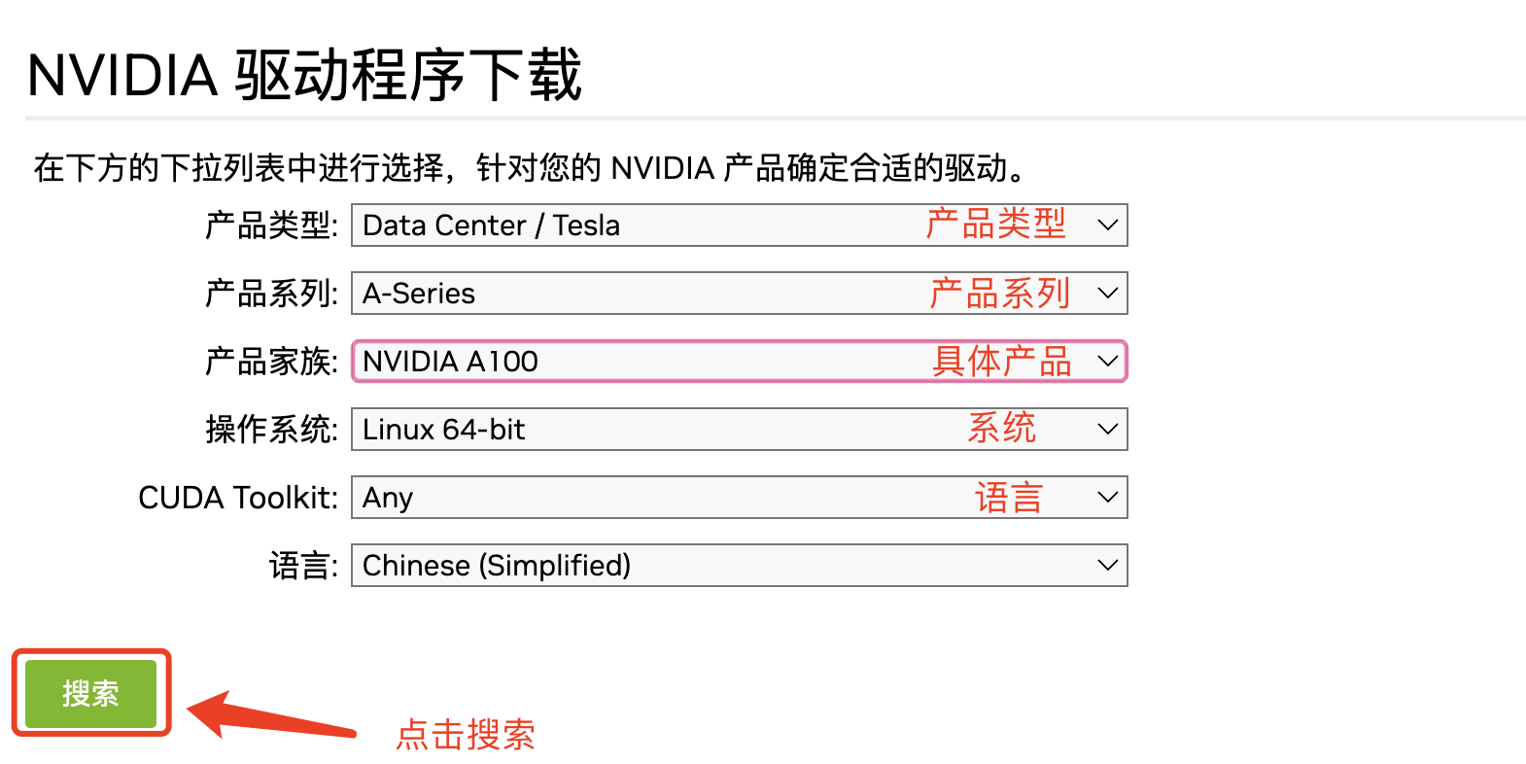Click the chevron on 产品系列 dropdown
Viewport: 1526px width, 764px height.
[x=1106, y=293]
